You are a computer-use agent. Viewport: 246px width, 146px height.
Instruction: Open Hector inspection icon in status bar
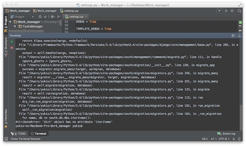(x=239, y=139)
